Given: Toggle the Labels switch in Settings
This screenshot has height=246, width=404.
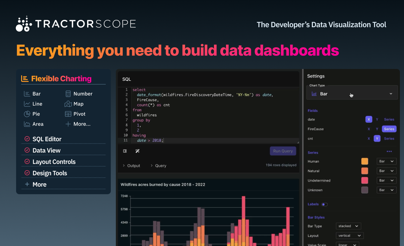Looking at the screenshot, I should tap(324, 204).
